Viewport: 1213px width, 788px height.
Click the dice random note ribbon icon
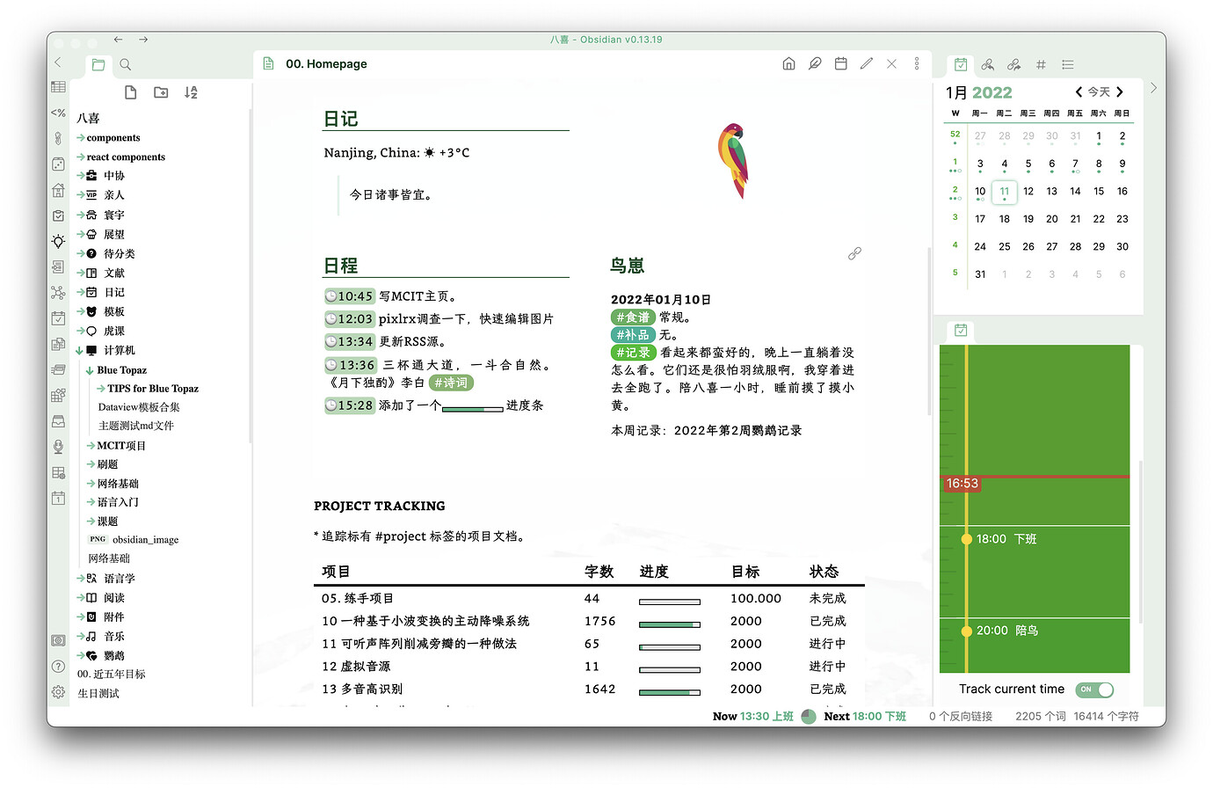click(x=58, y=164)
